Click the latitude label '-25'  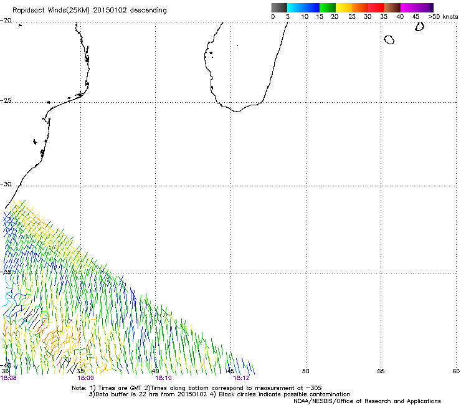(6, 101)
